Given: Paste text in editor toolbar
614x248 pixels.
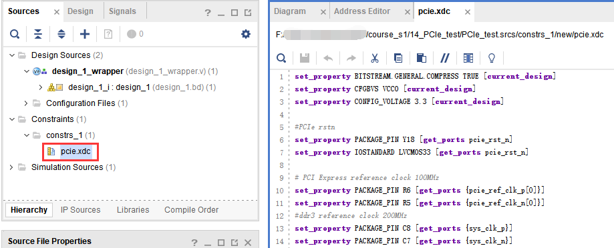Looking at the screenshot, I should (422, 59).
